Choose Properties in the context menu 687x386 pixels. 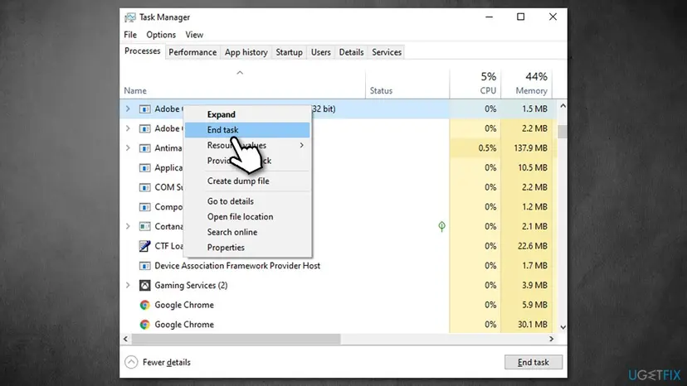pyautogui.click(x=247, y=248)
